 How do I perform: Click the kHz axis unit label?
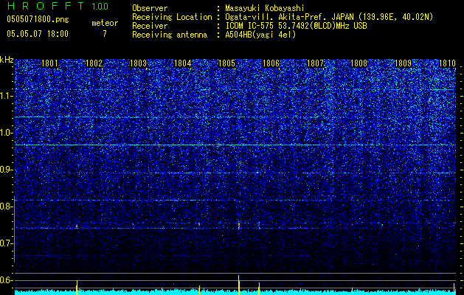tap(7, 60)
